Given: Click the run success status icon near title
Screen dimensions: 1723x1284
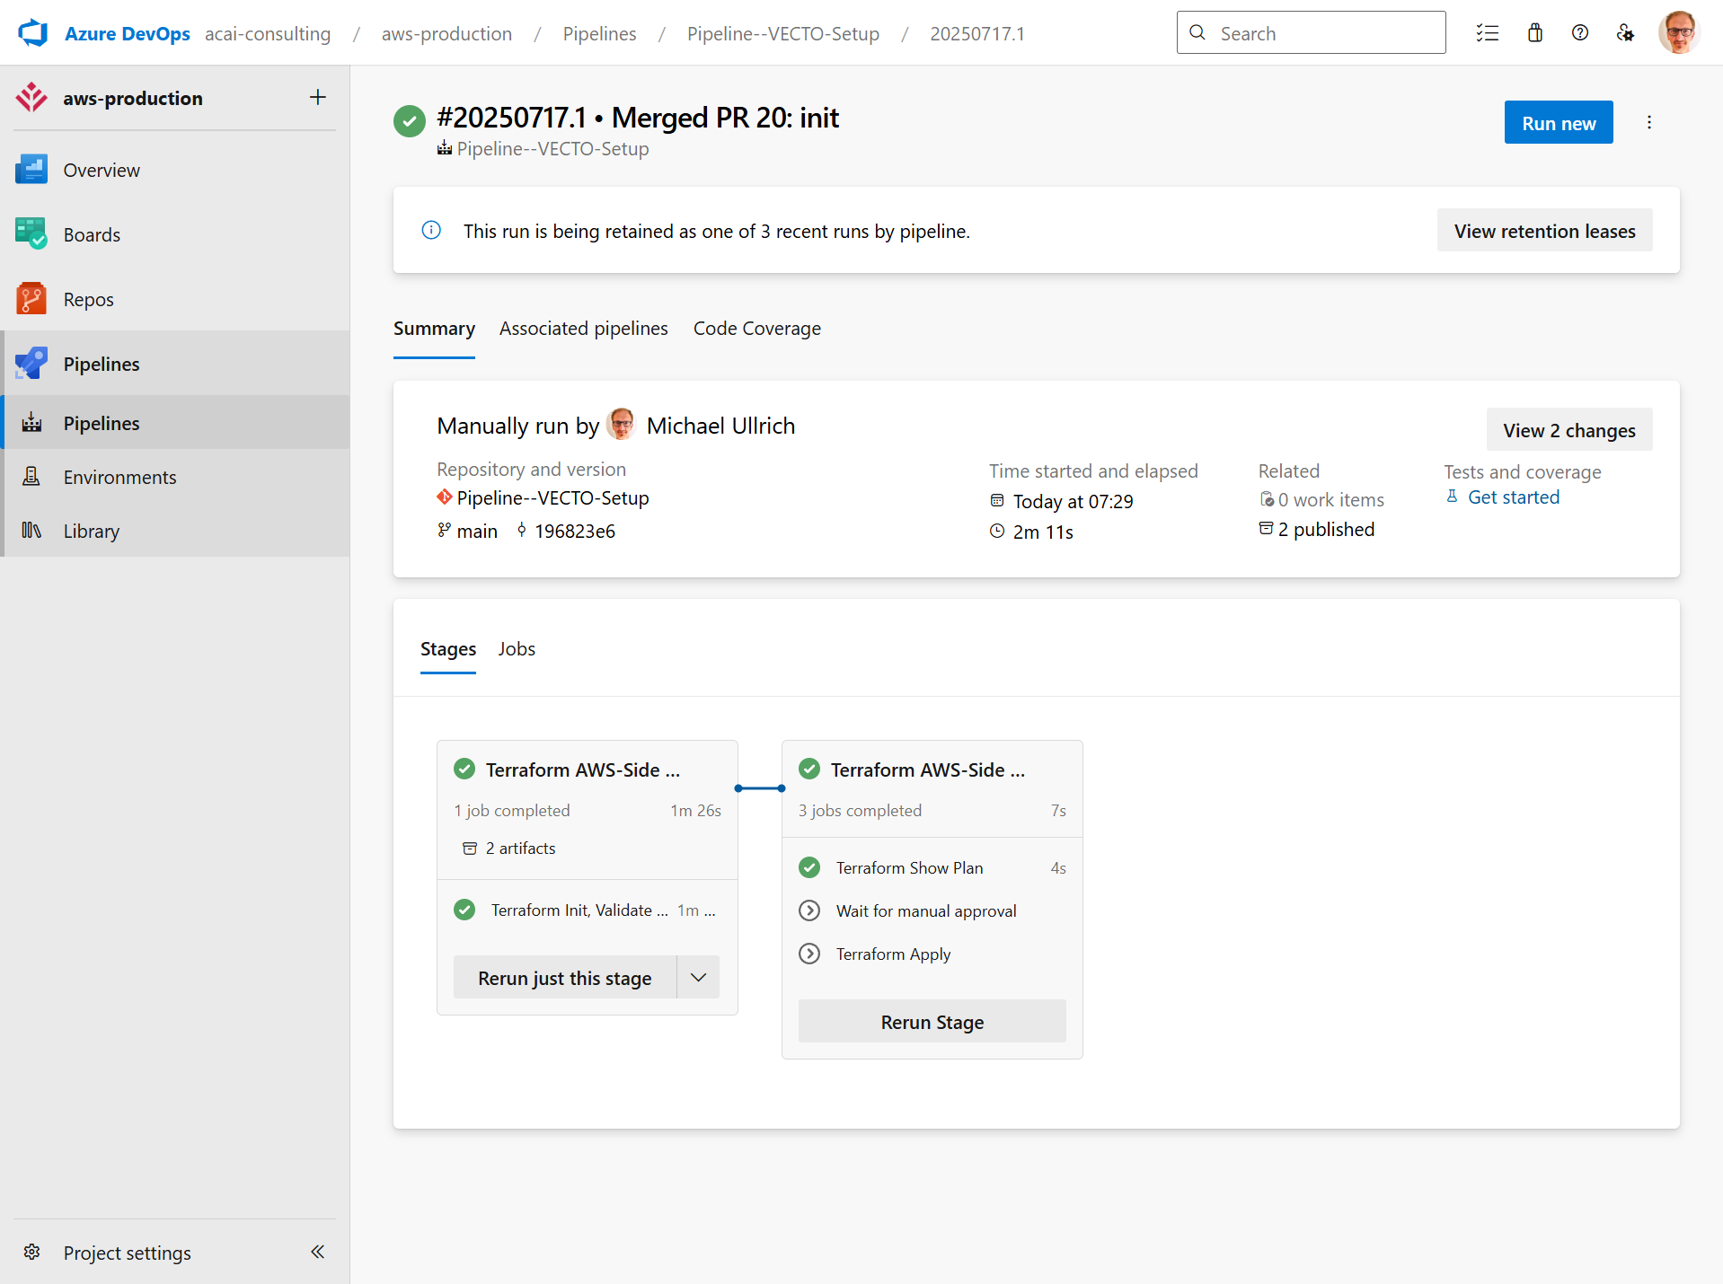Looking at the screenshot, I should (410, 121).
